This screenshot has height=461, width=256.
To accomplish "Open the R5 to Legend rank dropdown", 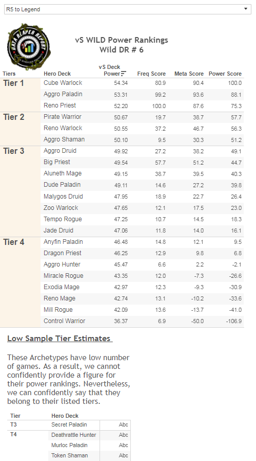I will pyautogui.click(x=128, y=9).
